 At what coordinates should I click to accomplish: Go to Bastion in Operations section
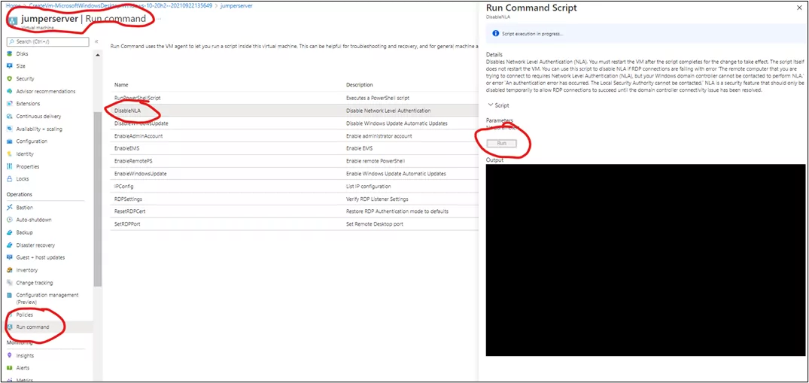[x=24, y=208]
